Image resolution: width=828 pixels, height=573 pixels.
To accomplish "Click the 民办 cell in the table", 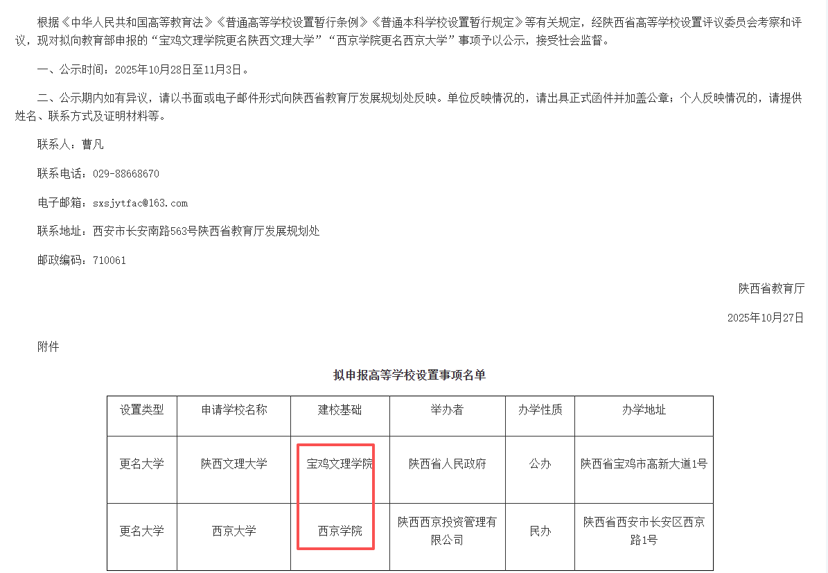I will [540, 531].
